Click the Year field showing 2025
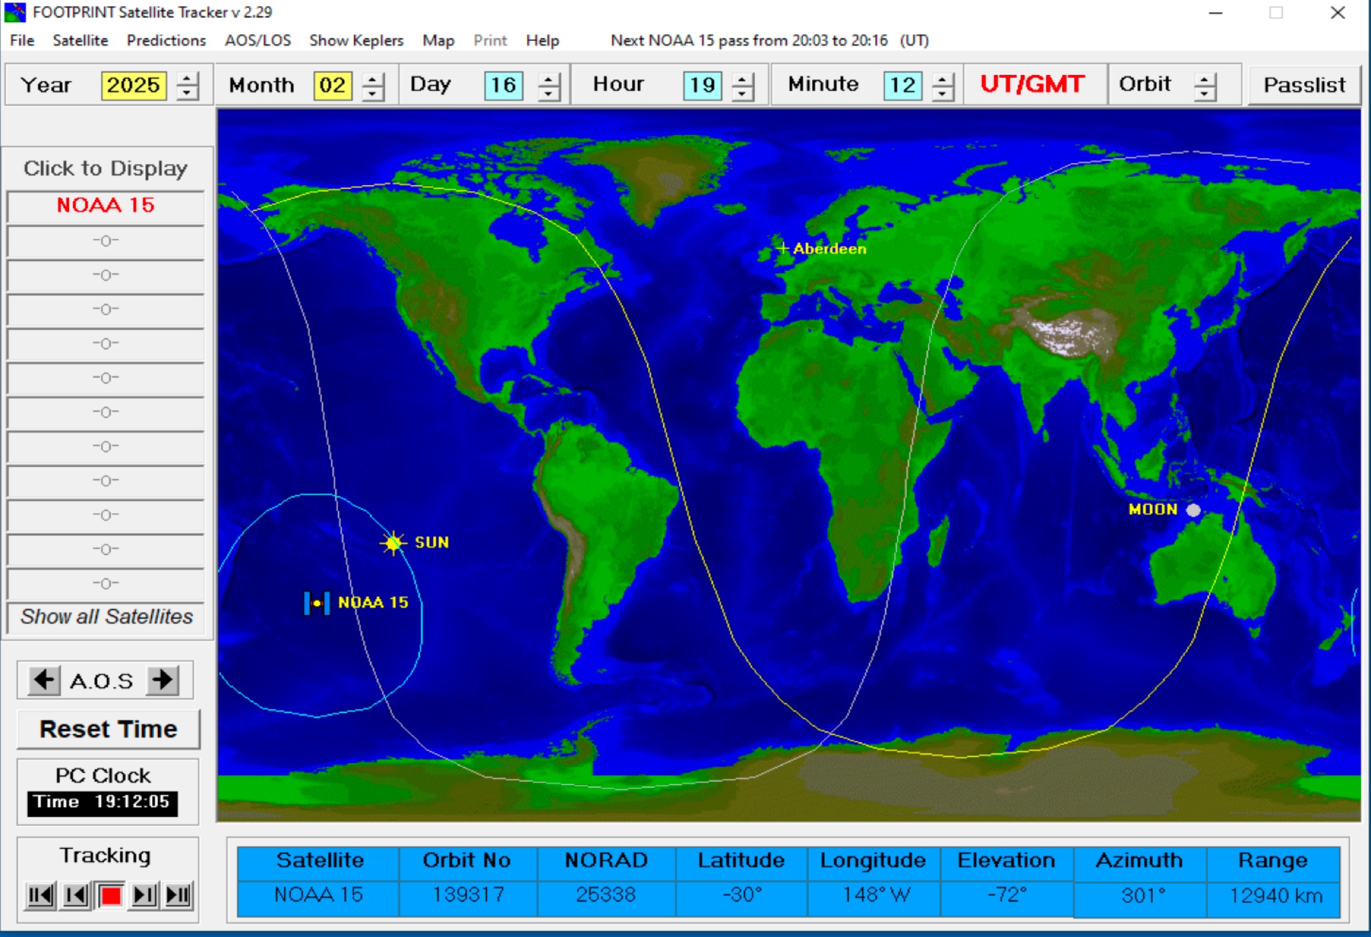 (134, 86)
